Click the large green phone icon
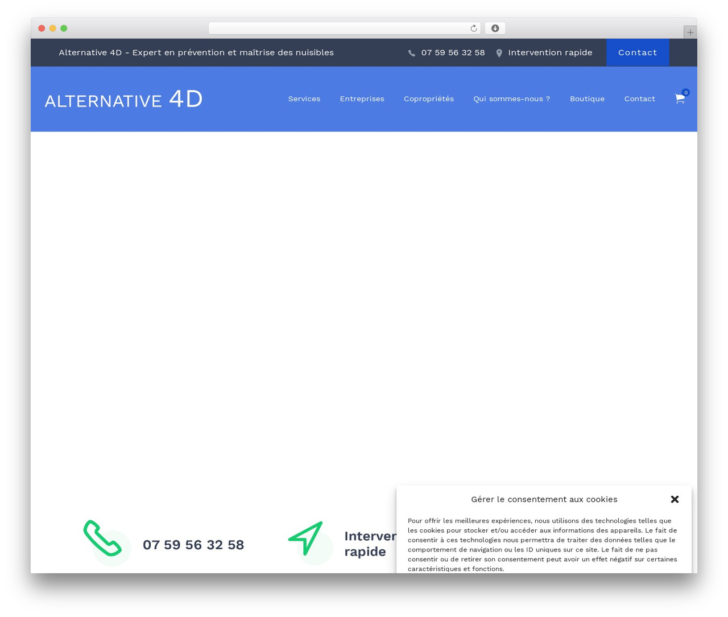The image size is (728, 617). click(103, 538)
